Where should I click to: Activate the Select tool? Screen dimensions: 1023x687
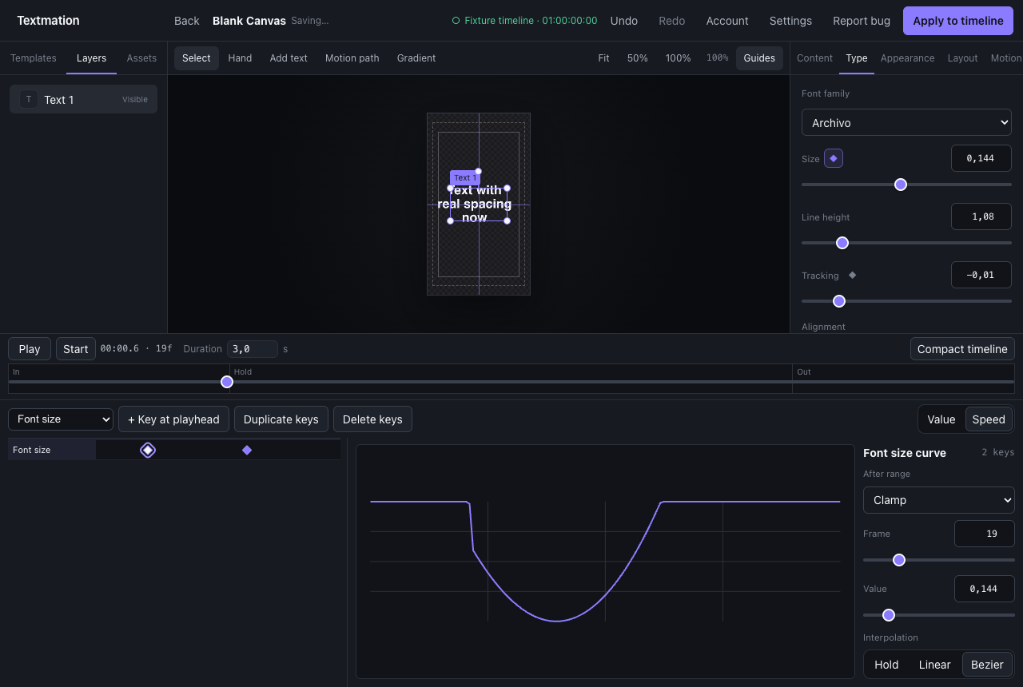tap(197, 58)
